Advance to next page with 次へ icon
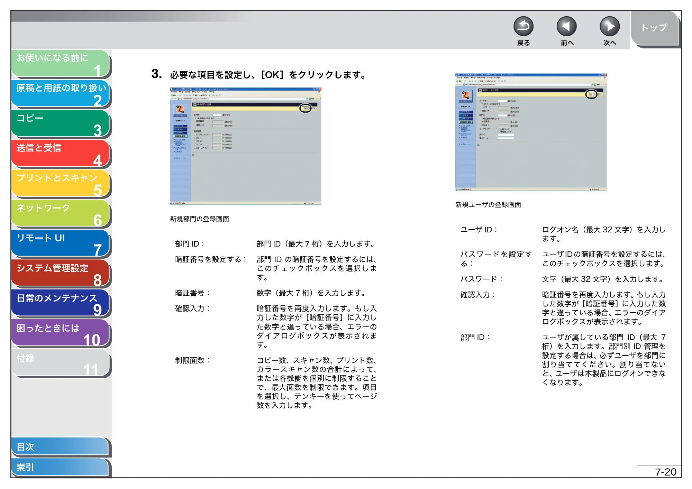 tap(609, 26)
